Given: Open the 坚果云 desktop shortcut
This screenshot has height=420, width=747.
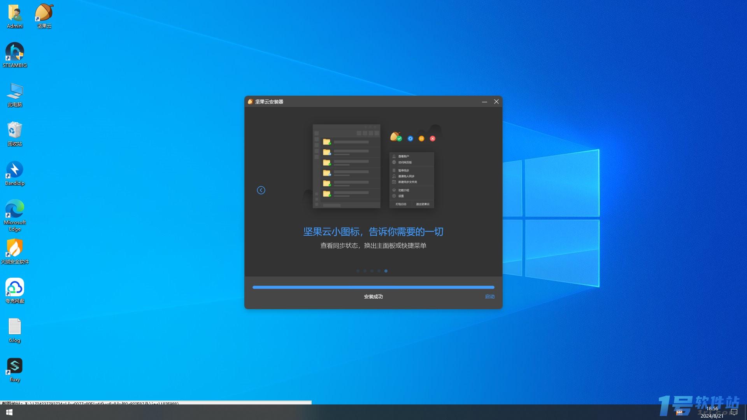Looking at the screenshot, I should (x=44, y=16).
